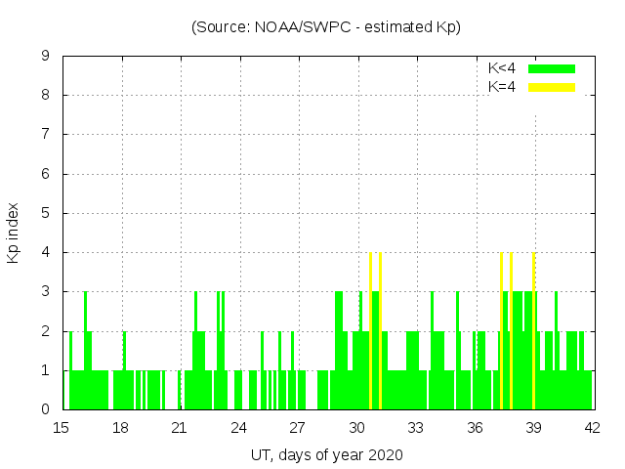Image resolution: width=625 pixels, height=469 pixels.
Task: Click the x-axis tick label 42
Action: [x=593, y=428]
